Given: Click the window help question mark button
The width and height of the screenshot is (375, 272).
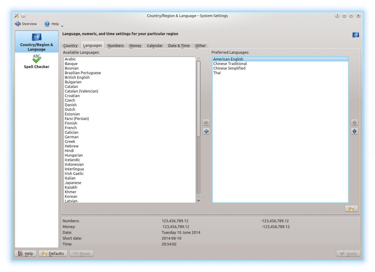Looking at the screenshot, I should [337, 16].
